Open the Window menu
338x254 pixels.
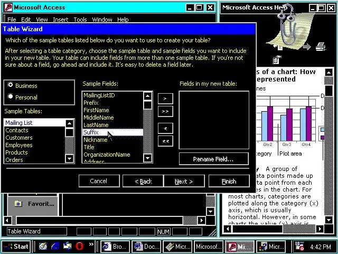coord(102,20)
